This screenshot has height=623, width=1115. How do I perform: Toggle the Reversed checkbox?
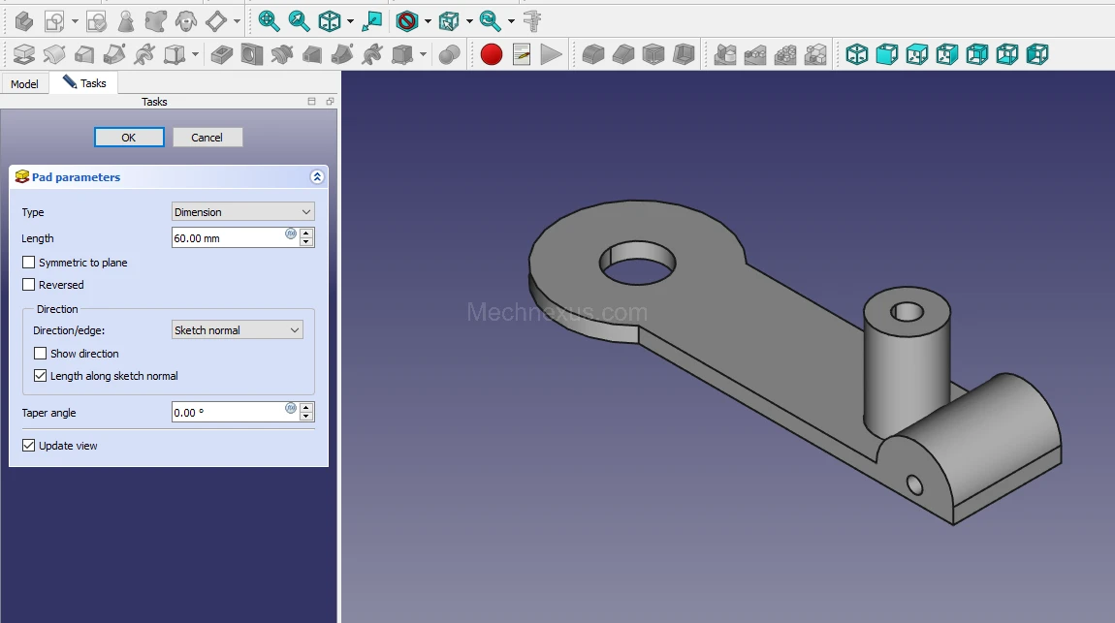click(x=29, y=285)
